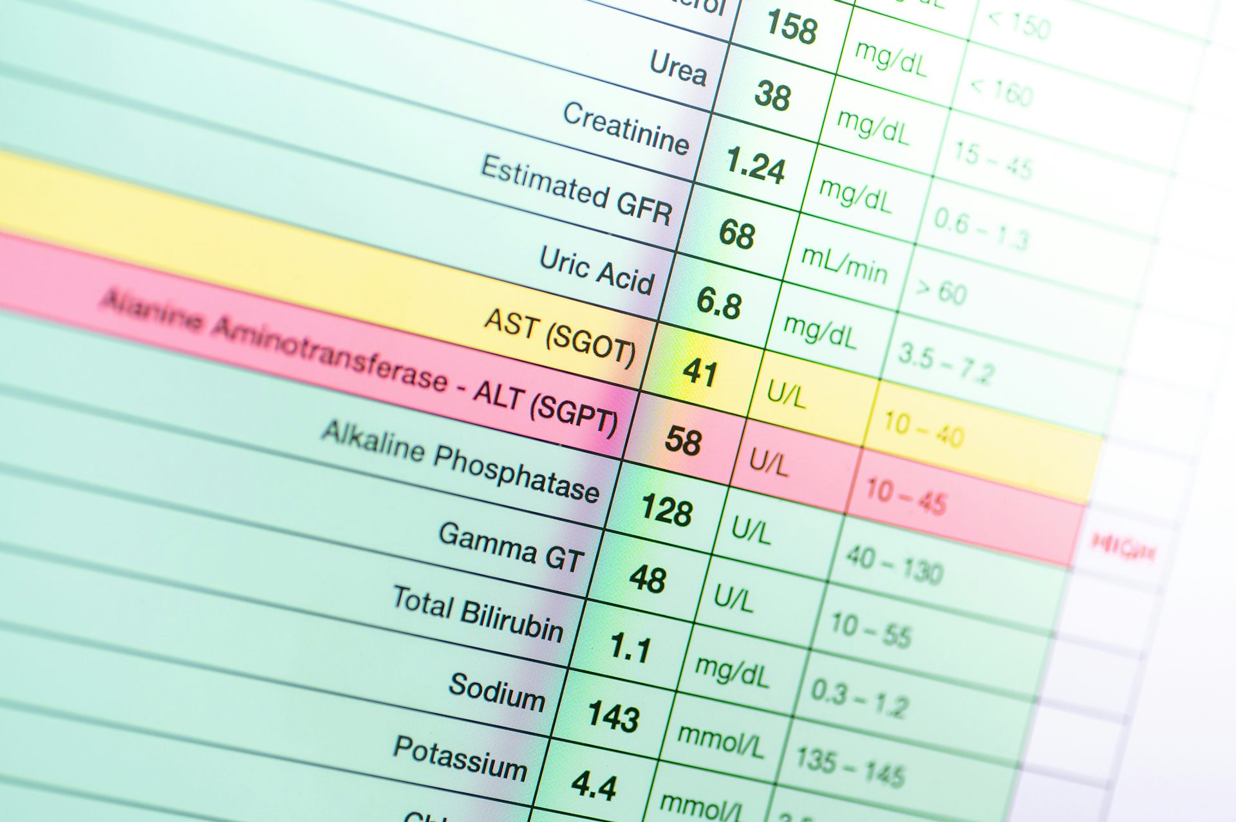Click reference range 10 – 55
This screenshot has width=1236, height=822.
(871, 630)
